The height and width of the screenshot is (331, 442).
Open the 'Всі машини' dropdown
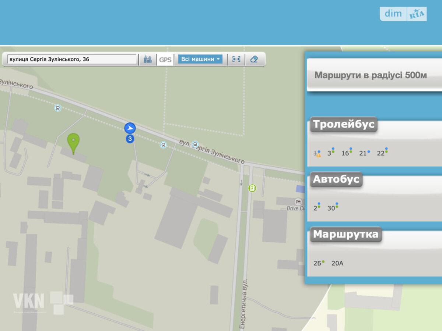[x=200, y=59]
